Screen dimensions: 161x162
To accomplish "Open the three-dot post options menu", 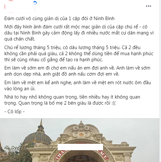I will (149, 6).
